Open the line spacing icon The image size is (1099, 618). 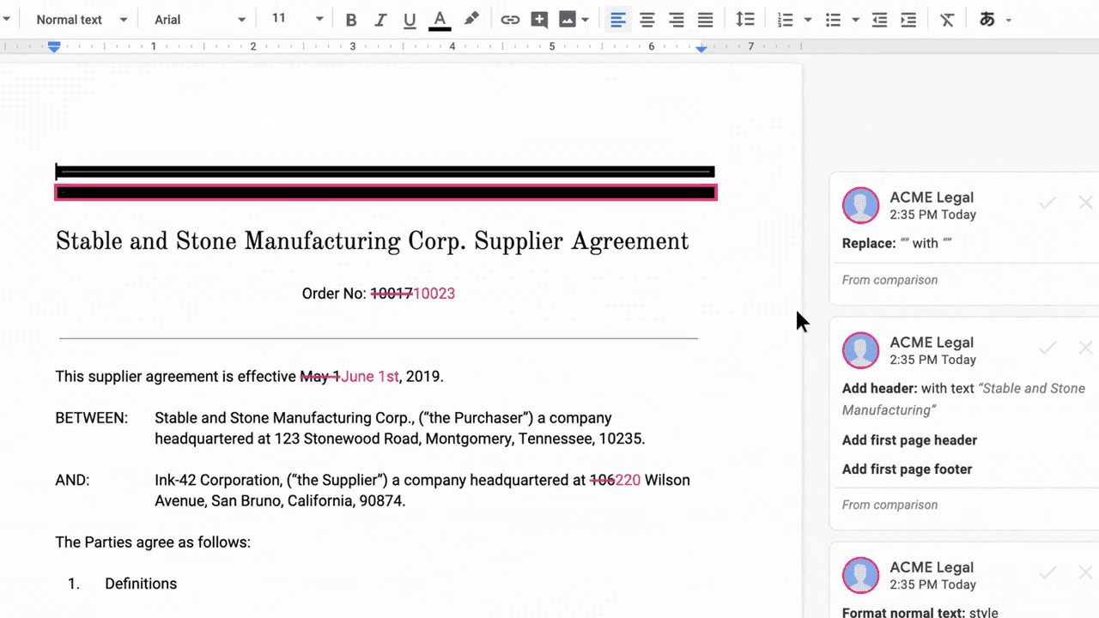click(744, 19)
